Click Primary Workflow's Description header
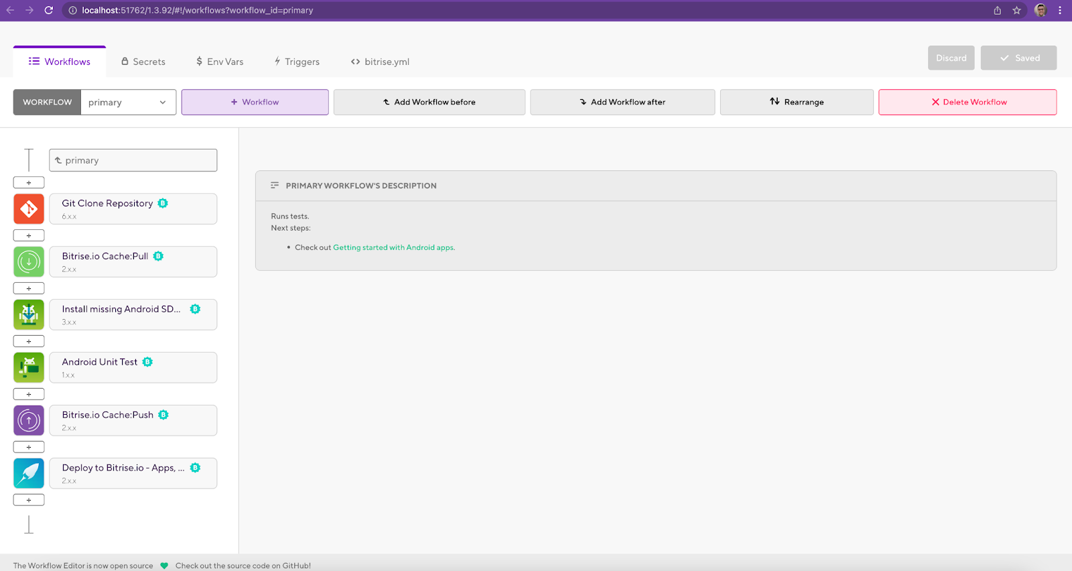 click(656, 186)
